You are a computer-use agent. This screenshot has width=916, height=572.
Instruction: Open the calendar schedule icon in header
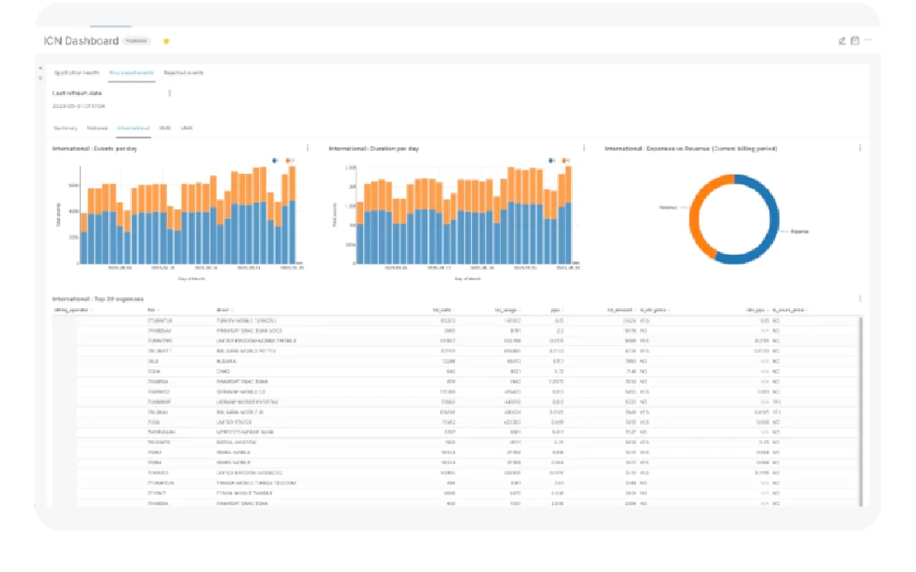[x=855, y=41]
